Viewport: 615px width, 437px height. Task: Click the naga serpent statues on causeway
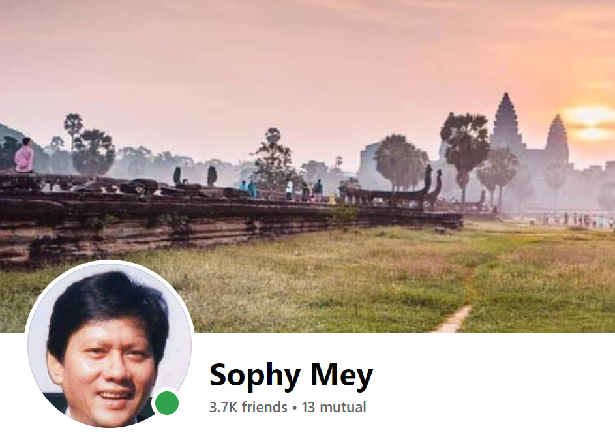click(432, 185)
